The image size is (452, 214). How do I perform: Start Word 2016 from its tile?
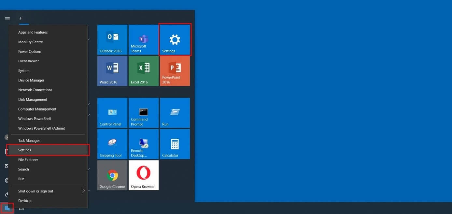[112, 70]
